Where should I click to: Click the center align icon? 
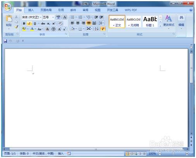point(78,23)
